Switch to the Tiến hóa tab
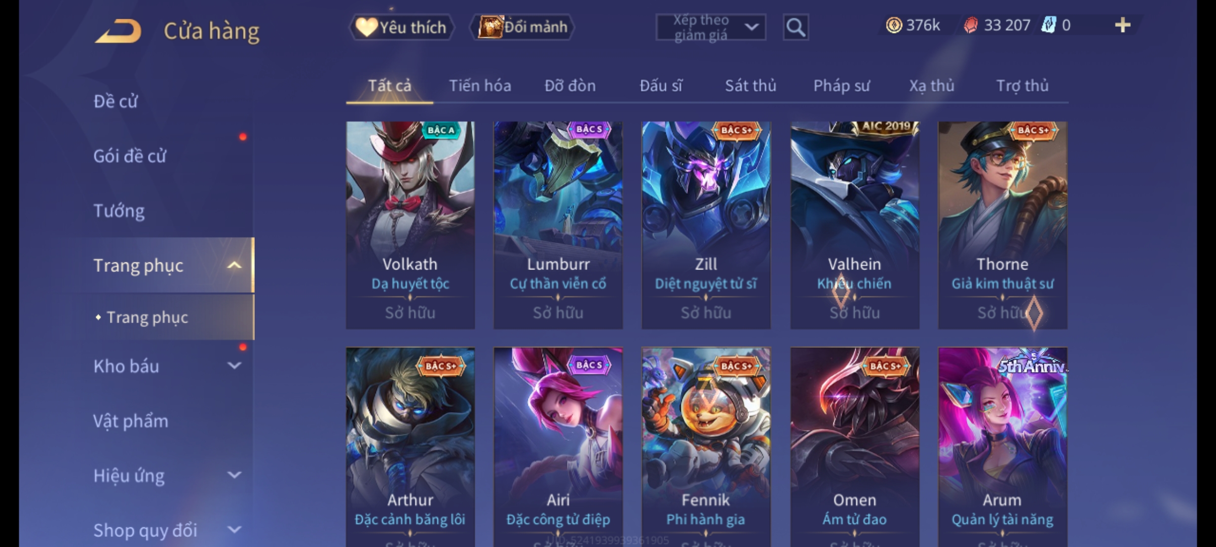Image resolution: width=1216 pixels, height=547 pixels. pos(480,86)
